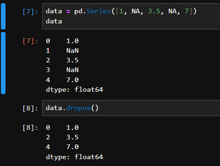
Task: Click the input cell [7] code editor
Action: tap(131, 16)
